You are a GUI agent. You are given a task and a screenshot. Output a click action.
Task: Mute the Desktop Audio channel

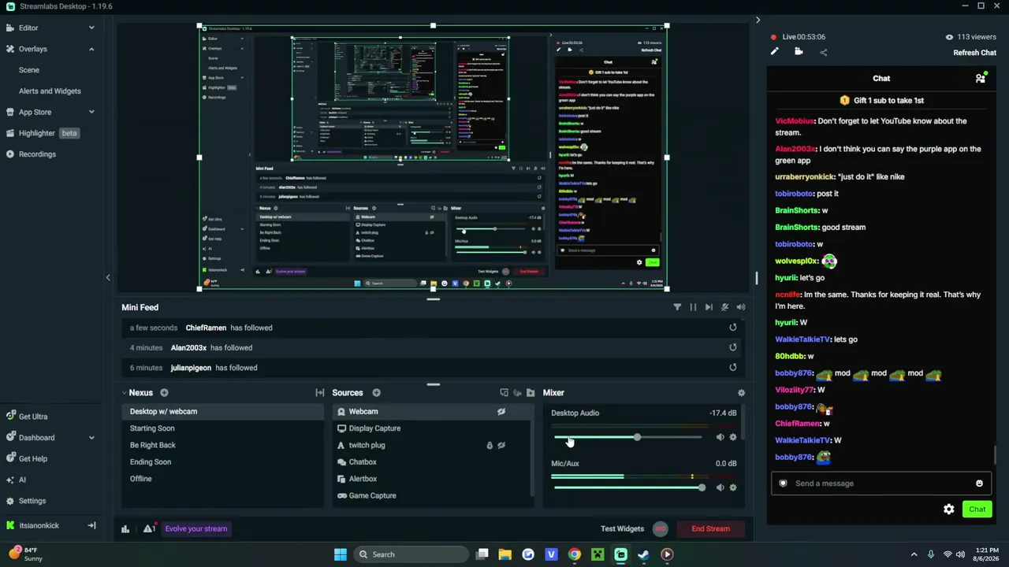(720, 437)
